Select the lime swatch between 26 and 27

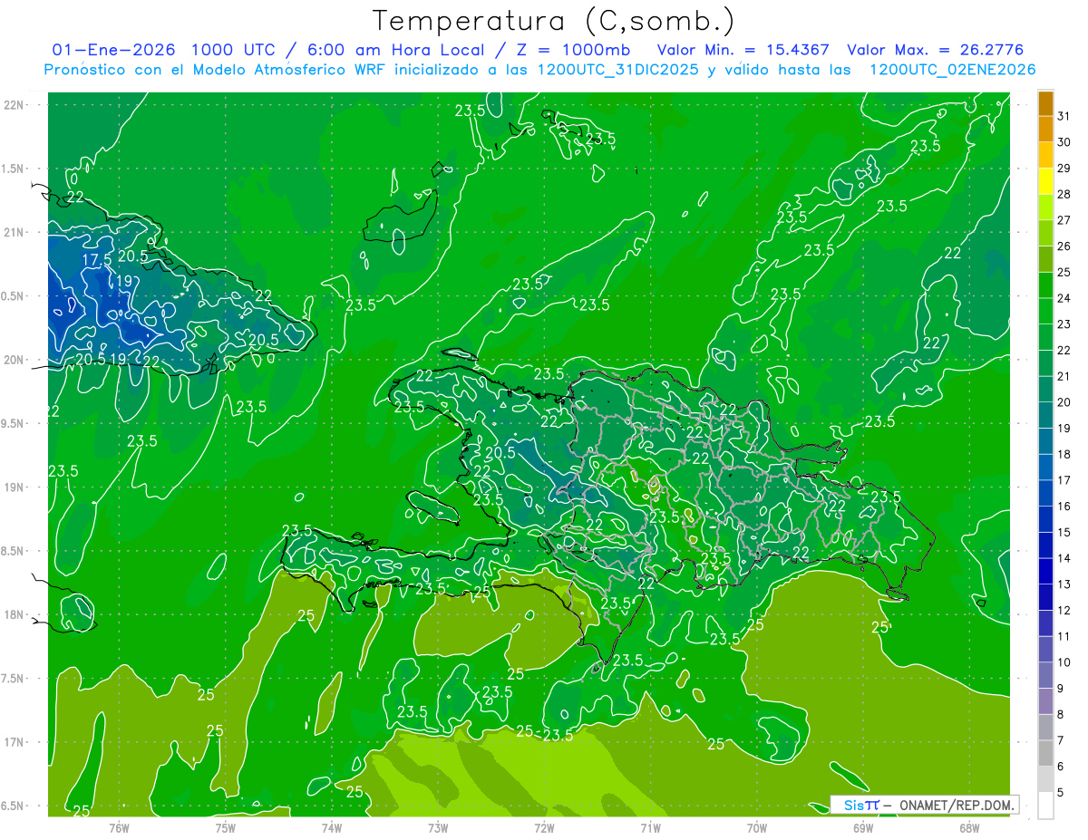tap(1045, 234)
